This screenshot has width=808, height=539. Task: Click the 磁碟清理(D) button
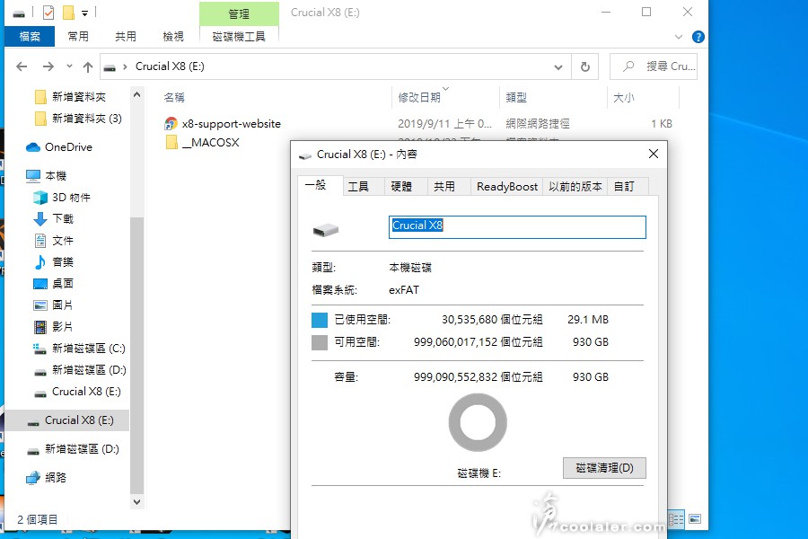point(604,468)
